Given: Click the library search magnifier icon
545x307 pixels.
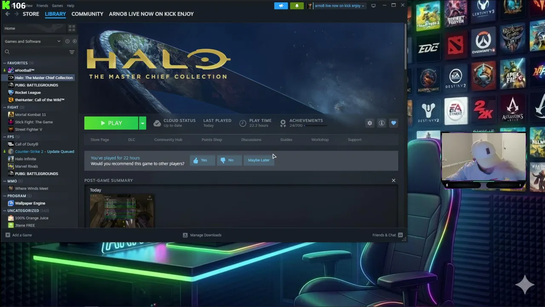Looking at the screenshot, I should 7,52.
